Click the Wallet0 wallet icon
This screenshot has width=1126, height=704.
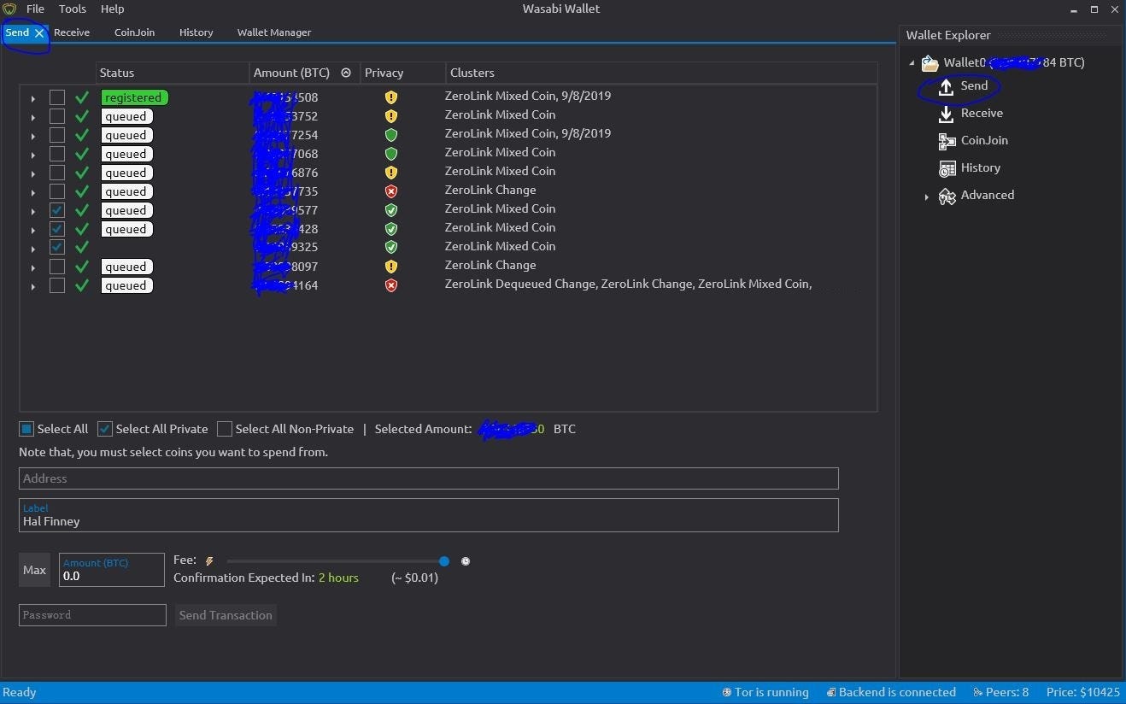[930, 62]
